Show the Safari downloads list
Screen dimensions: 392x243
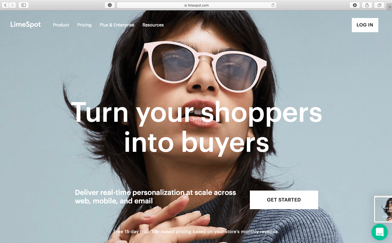pyautogui.click(x=355, y=5)
